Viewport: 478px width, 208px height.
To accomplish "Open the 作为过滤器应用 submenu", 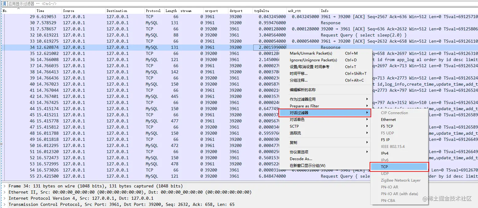I will pos(325,99).
